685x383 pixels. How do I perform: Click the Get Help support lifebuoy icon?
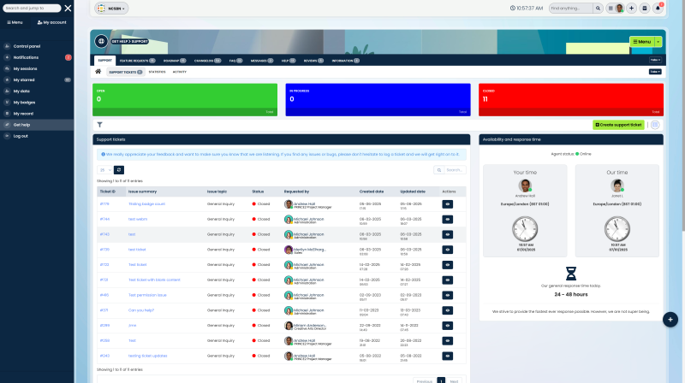pos(101,41)
